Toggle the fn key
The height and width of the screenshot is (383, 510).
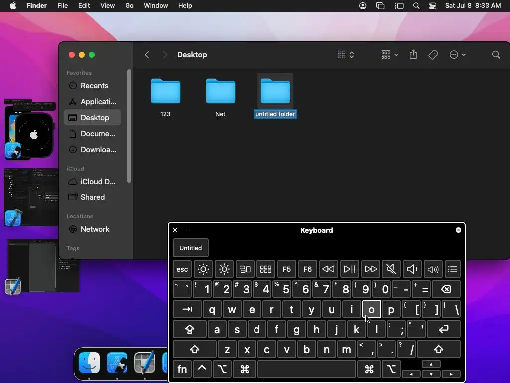[x=182, y=369]
